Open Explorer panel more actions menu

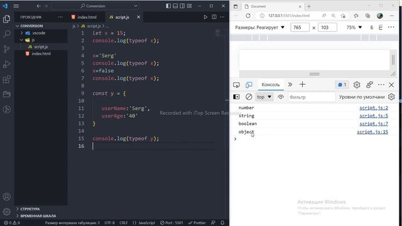(x=60, y=17)
